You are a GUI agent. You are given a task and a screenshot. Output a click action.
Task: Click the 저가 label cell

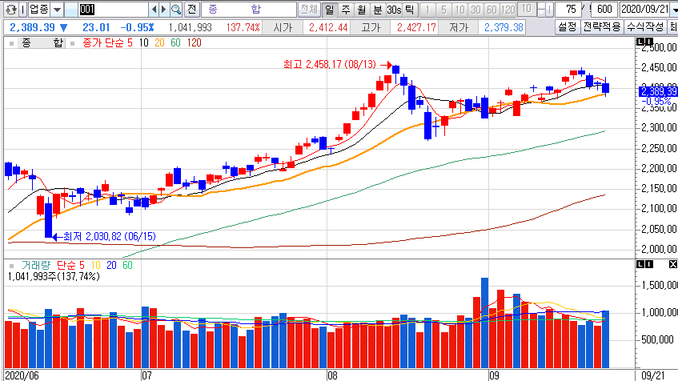459,28
